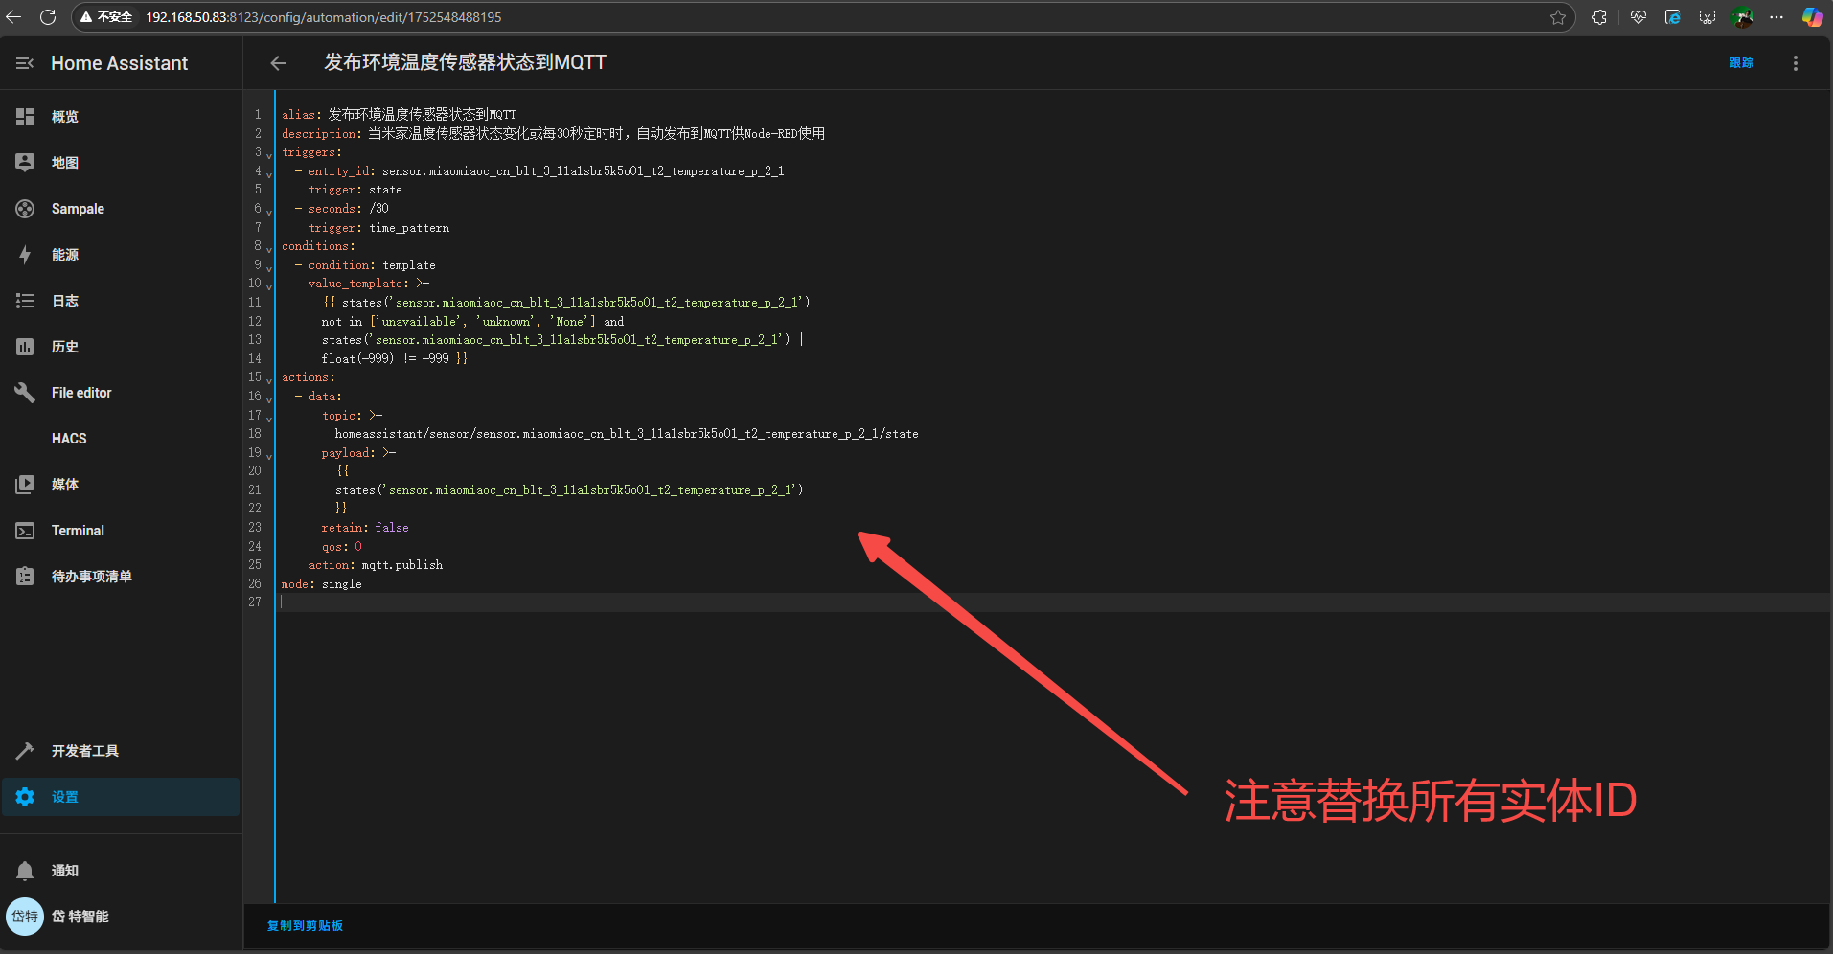
Task: Open 通知 notifications bell
Action: 25,871
